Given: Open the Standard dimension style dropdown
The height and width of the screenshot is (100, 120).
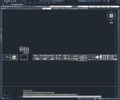Looking at the screenshot, I should click(47, 9).
